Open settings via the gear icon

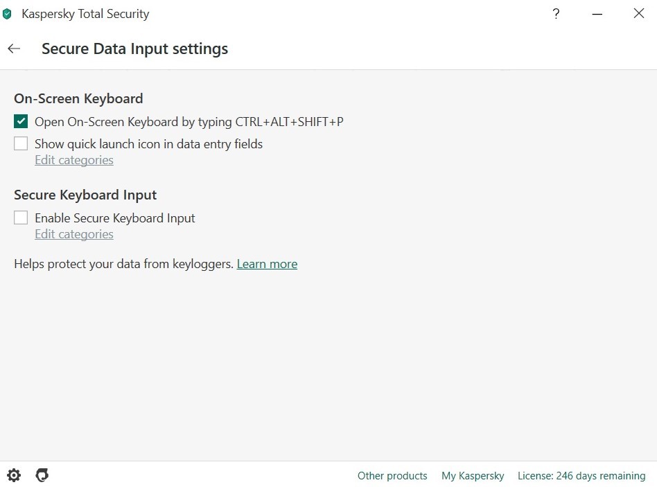pyautogui.click(x=14, y=475)
